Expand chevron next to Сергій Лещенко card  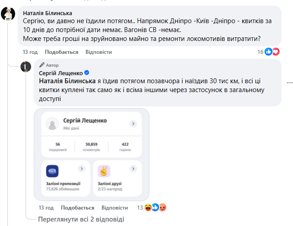(133, 123)
